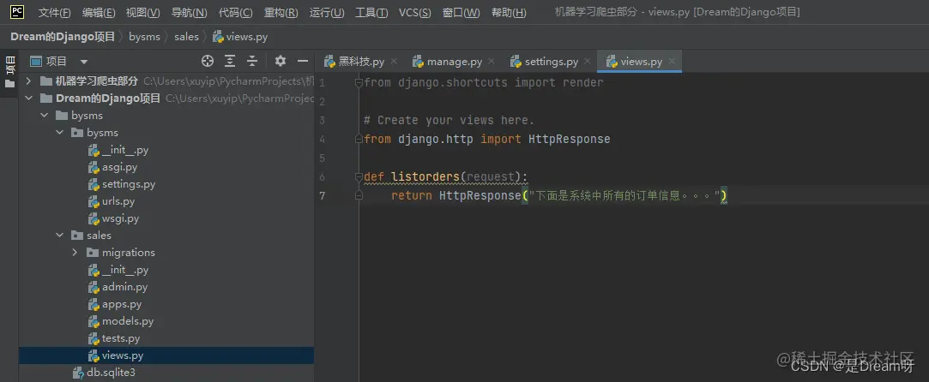Close the manage.py tab
The image size is (929, 382).
pos(492,62)
